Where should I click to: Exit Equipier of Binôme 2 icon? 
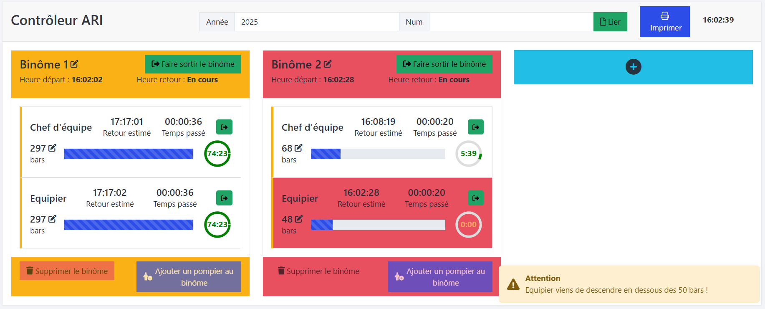point(476,198)
